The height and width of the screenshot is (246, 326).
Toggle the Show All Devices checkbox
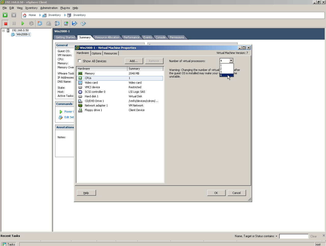79,61
